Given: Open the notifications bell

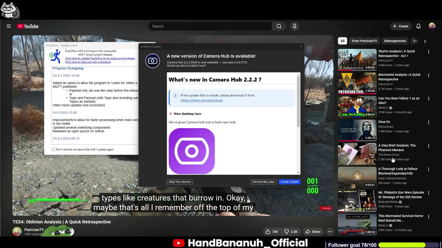Looking at the screenshot, I should [x=418, y=26].
